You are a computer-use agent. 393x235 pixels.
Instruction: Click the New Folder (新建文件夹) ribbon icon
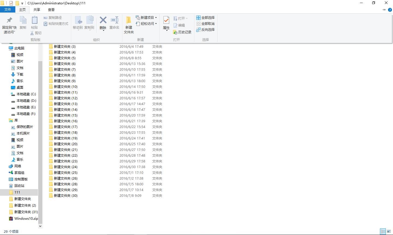point(129,20)
